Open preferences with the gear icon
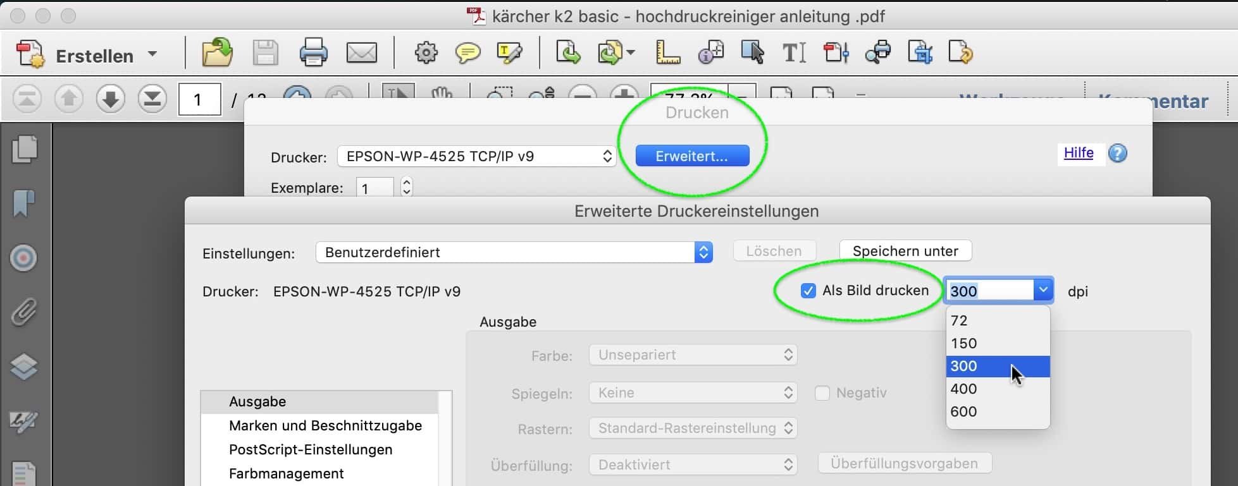 pyautogui.click(x=426, y=53)
